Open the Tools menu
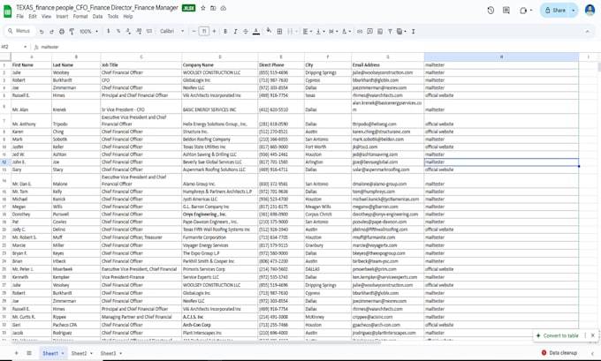This screenshot has width=601, height=361. coord(113,17)
